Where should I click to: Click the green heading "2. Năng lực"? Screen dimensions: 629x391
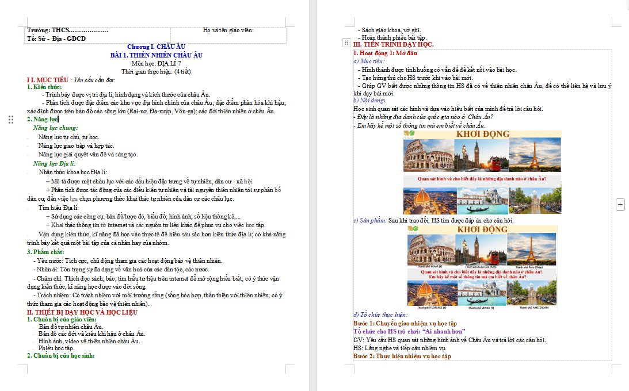(42, 120)
